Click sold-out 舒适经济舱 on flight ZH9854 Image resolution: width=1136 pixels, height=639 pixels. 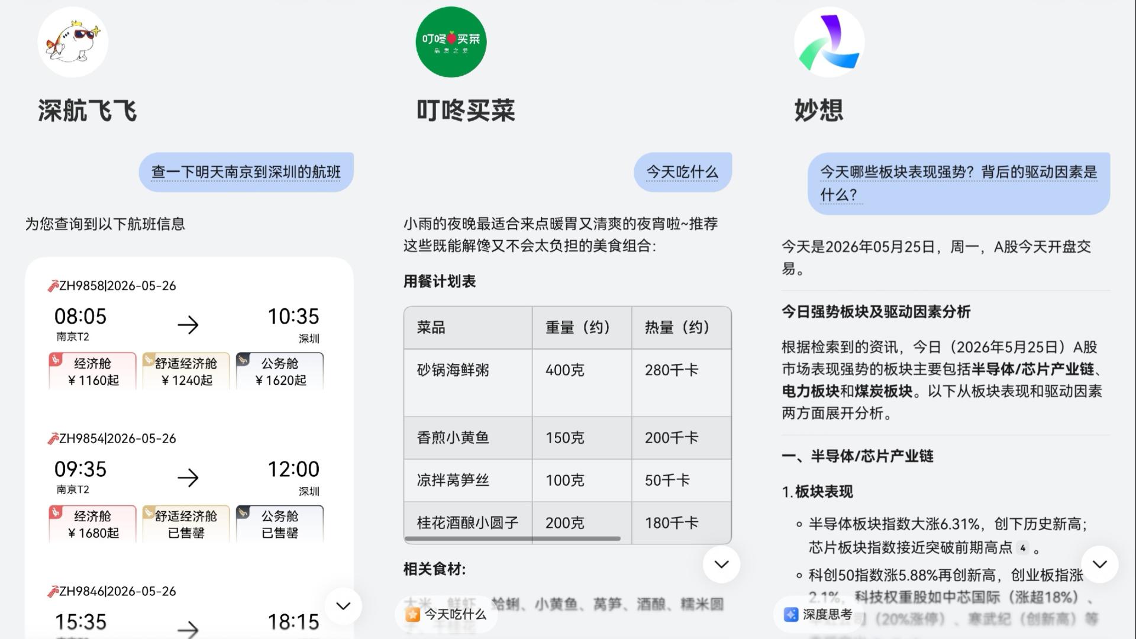[x=186, y=524]
